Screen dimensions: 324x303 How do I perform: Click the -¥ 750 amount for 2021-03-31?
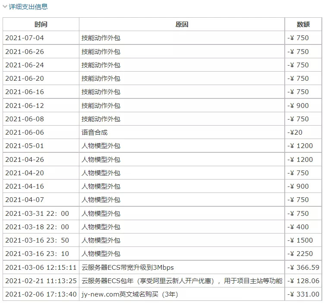click(x=298, y=214)
